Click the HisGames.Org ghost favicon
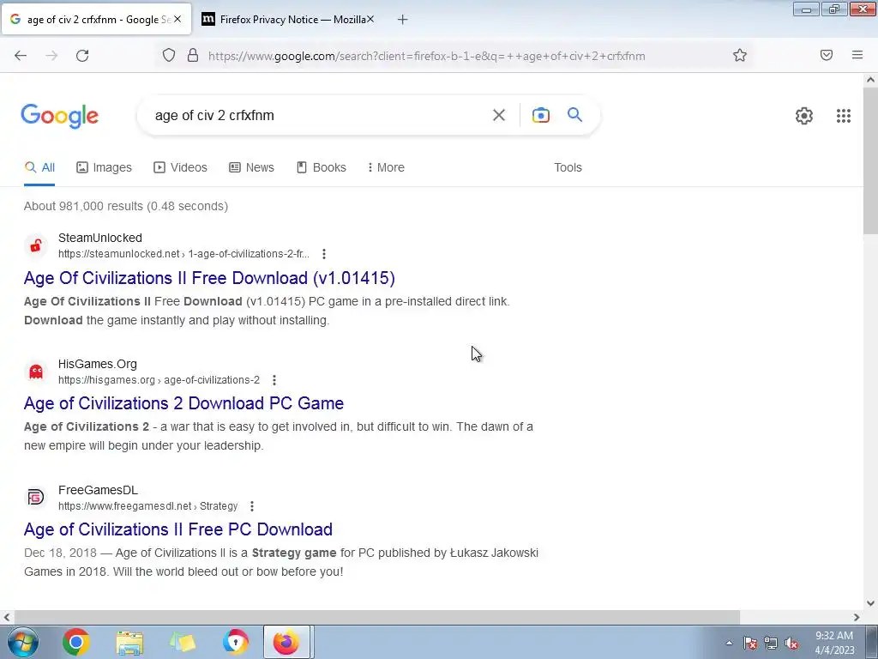 (36, 372)
